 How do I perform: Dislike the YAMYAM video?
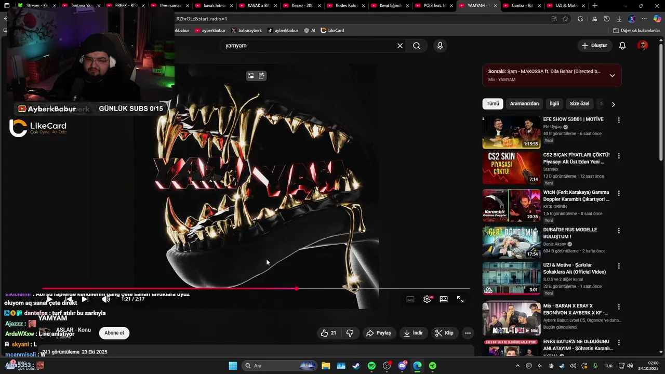[350, 333]
